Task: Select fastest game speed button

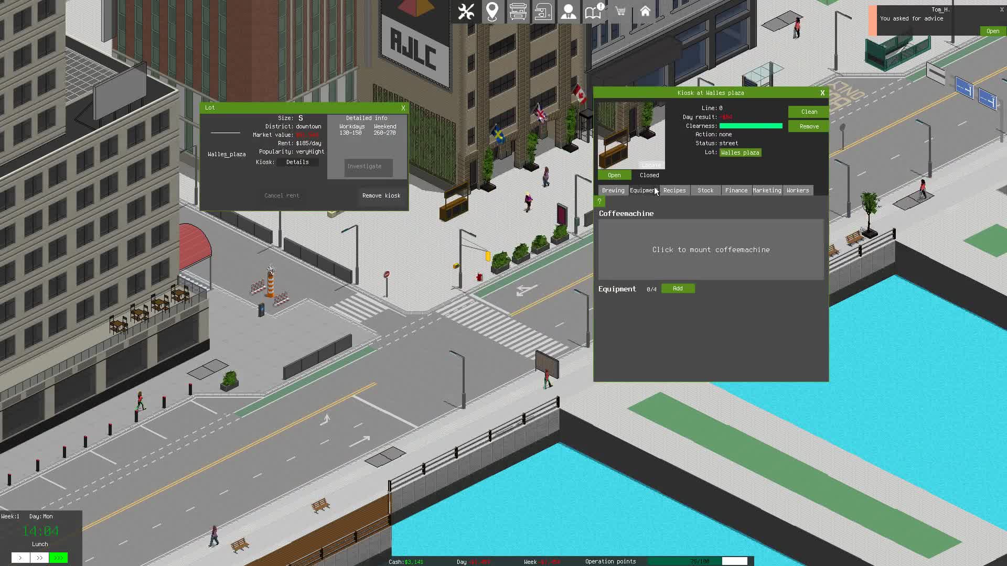Action: click(x=58, y=558)
